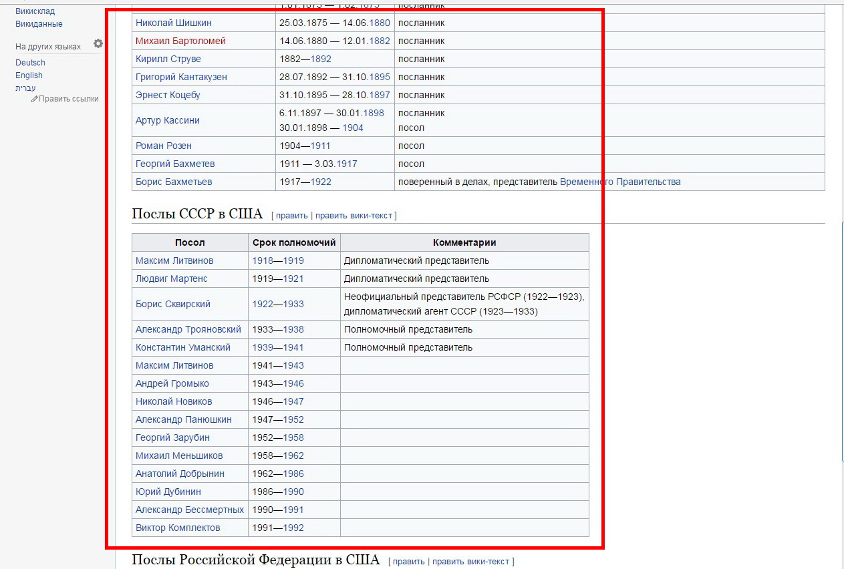The width and height of the screenshot is (844, 569).
Task: Open the Андрей Громыко article link
Action: point(172,383)
